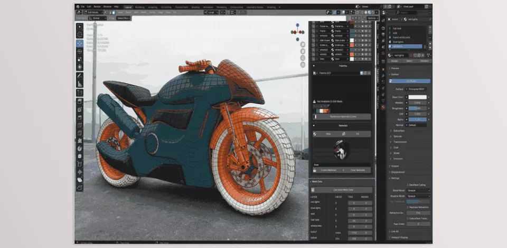Select the active Move tool

pos(80,43)
